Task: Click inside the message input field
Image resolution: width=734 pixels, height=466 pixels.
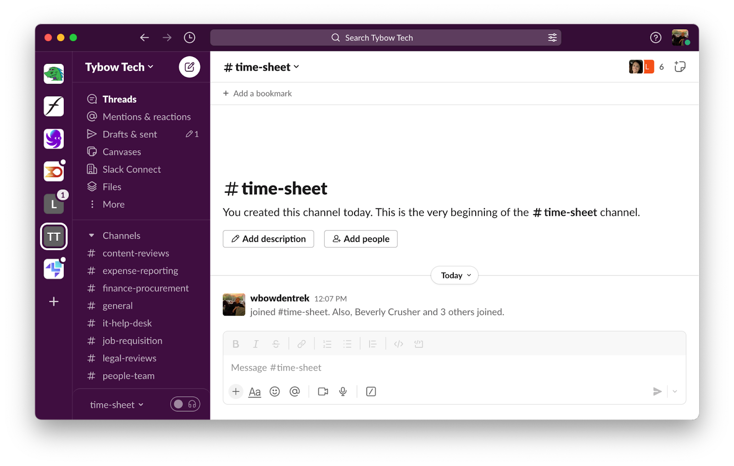Action: tap(413, 367)
